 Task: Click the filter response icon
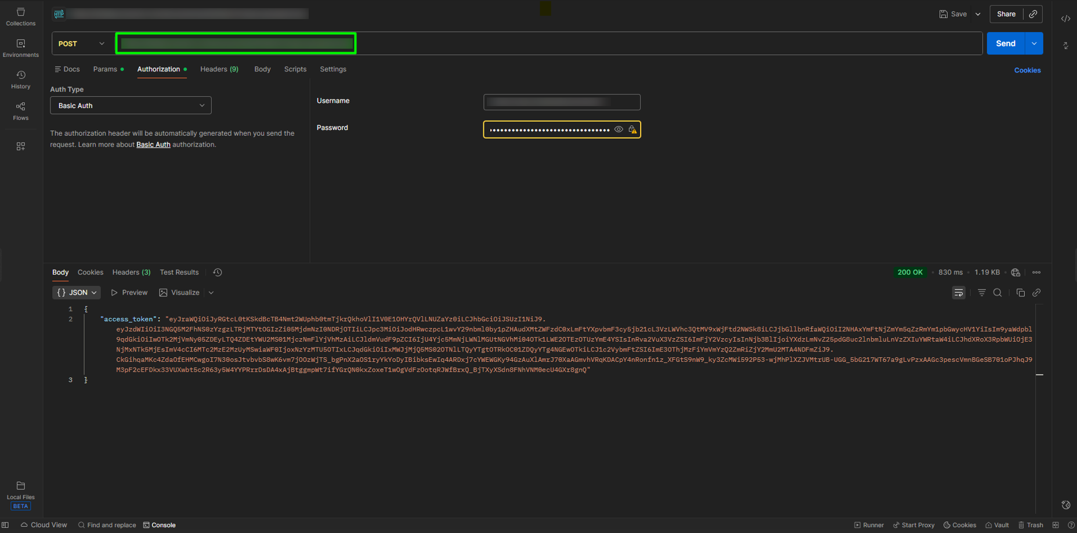(x=981, y=293)
